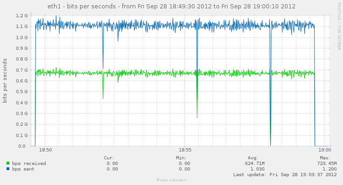Image resolution: width=343 pixels, height=185 pixels.
Task: Click the 0.3 G y-axis label
Action: click(22, 113)
